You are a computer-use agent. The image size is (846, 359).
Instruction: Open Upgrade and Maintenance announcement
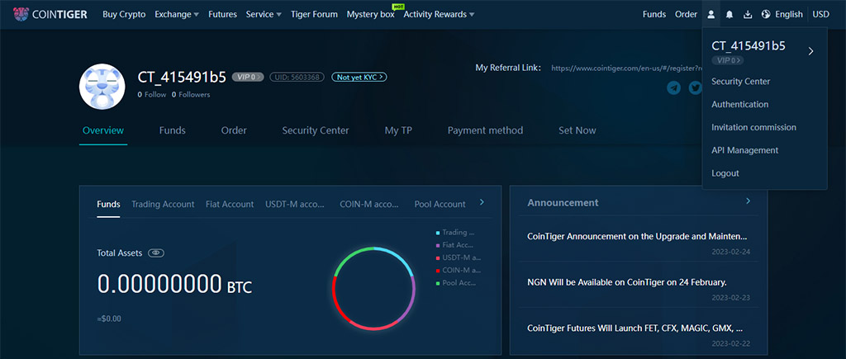point(637,236)
